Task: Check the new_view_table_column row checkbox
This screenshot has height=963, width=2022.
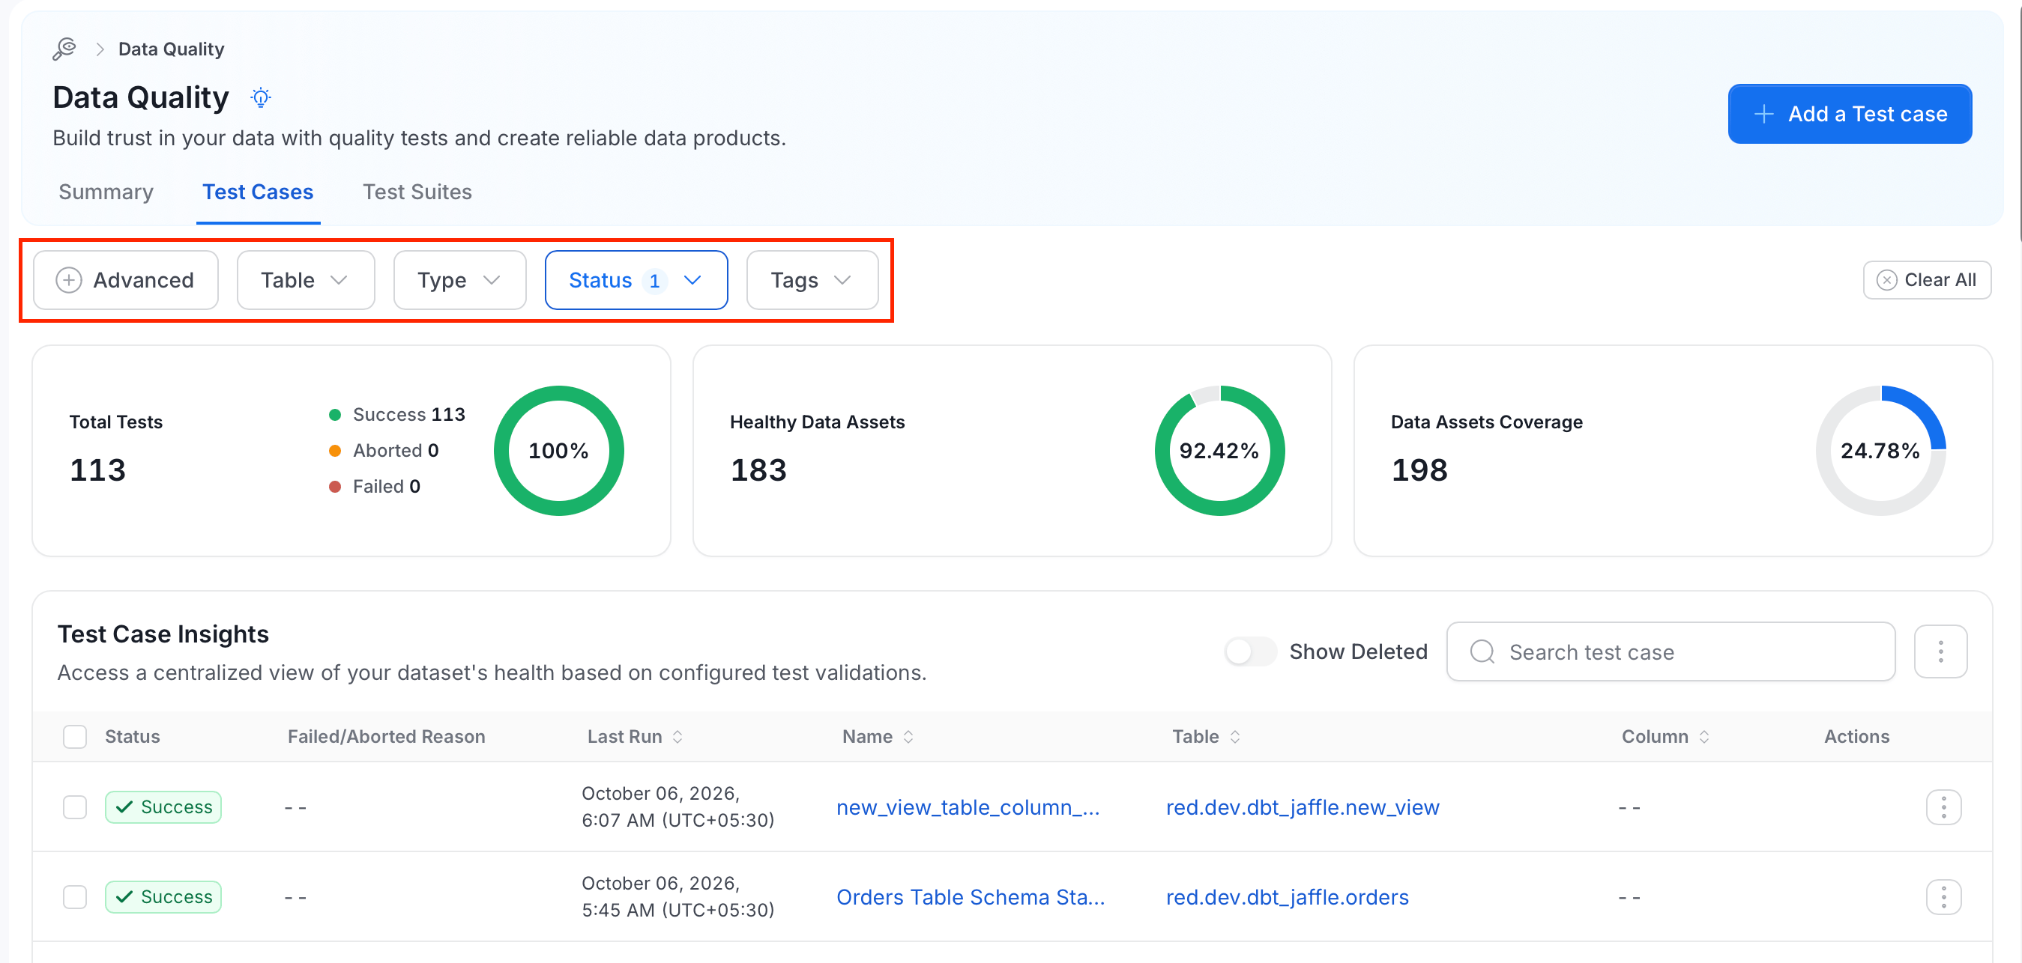Action: point(74,807)
